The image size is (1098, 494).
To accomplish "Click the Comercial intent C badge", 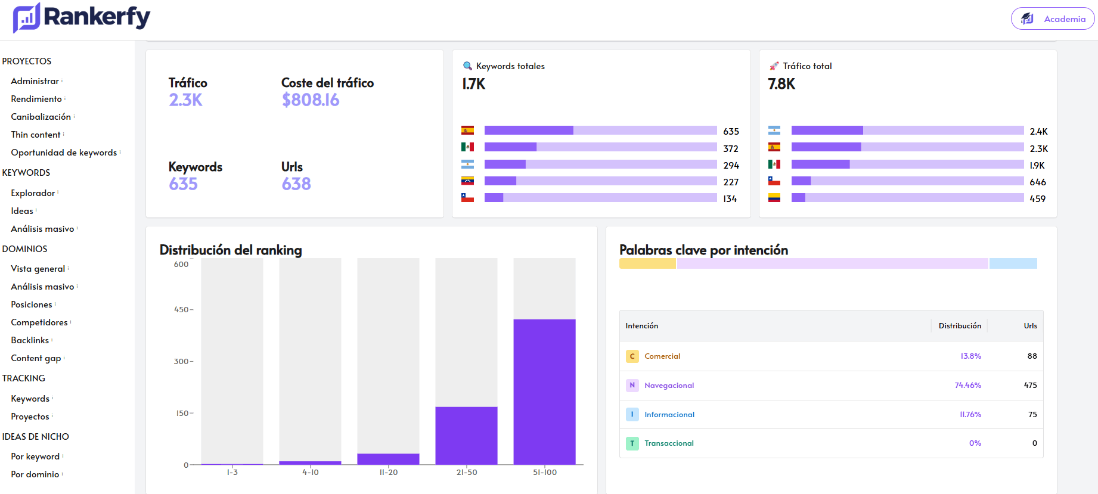I will pos(632,356).
